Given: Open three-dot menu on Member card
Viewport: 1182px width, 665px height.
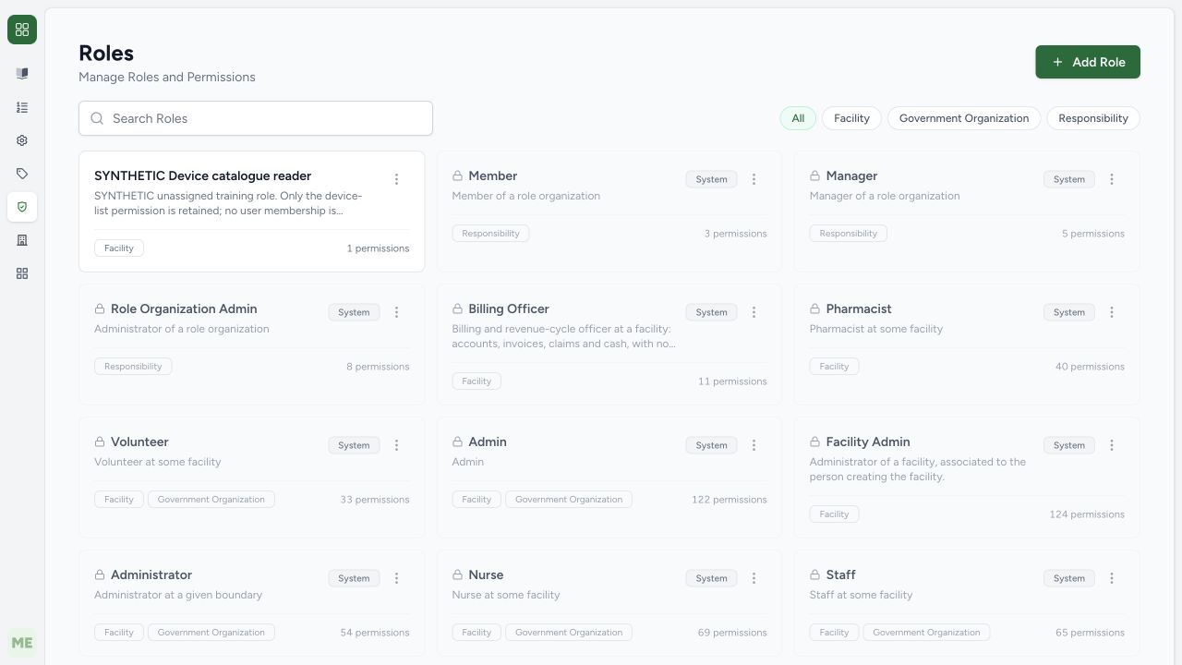Looking at the screenshot, I should 754,179.
